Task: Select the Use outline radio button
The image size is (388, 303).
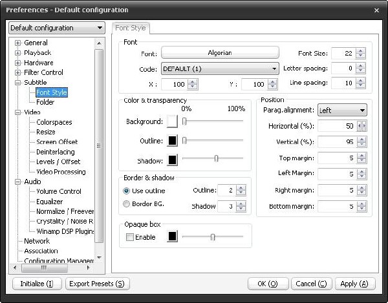Action: 127,191
